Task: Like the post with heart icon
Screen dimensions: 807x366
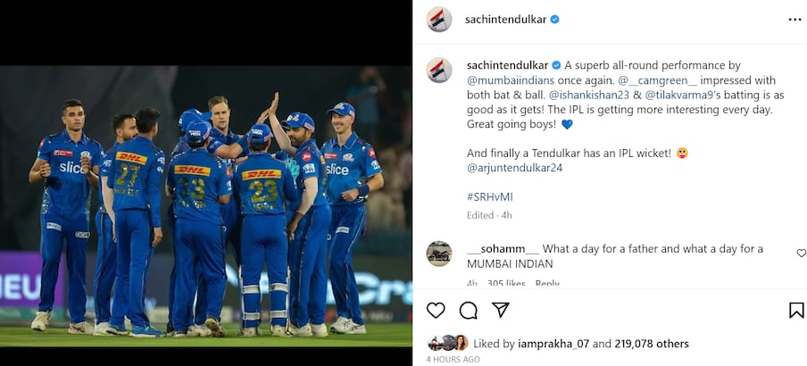Action: coord(436,310)
